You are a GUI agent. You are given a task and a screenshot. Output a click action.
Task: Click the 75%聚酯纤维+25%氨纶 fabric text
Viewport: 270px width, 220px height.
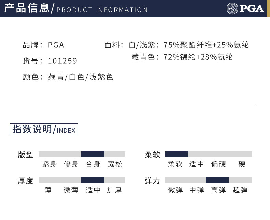(x=206, y=45)
